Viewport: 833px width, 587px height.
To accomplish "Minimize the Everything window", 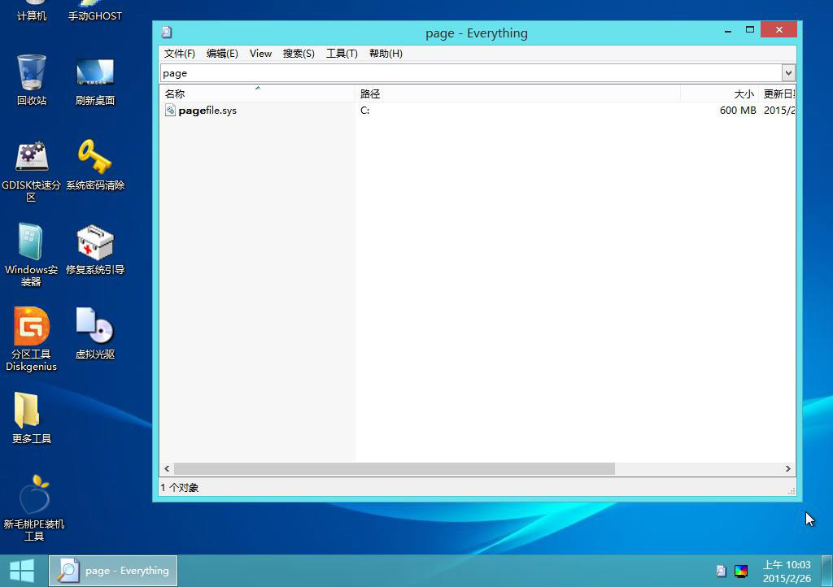I will coord(728,30).
